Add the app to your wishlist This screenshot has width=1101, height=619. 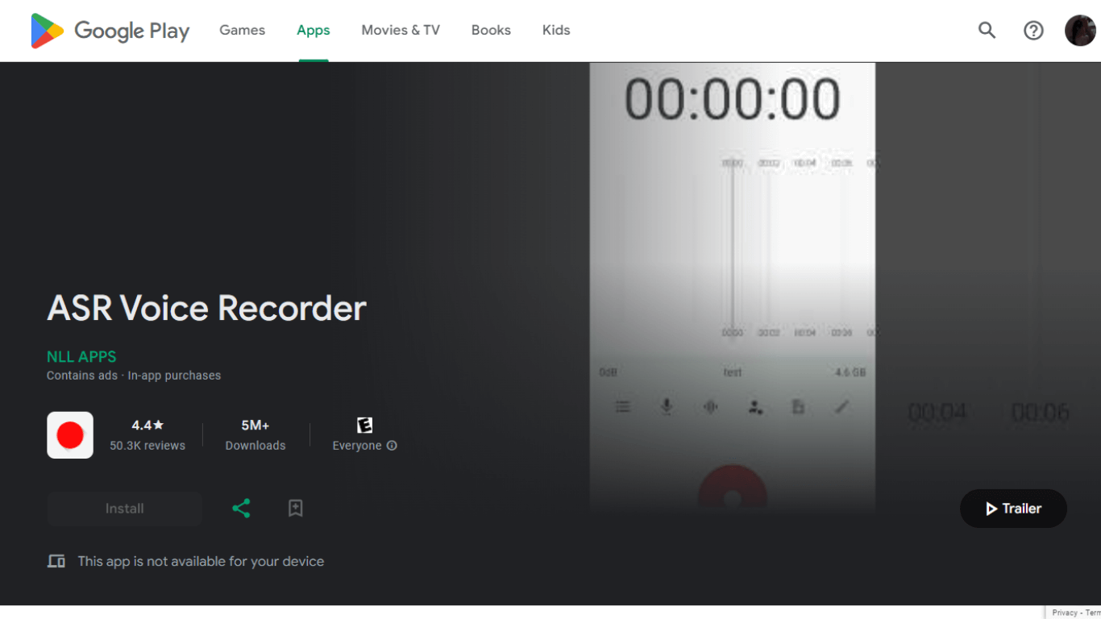tap(295, 508)
